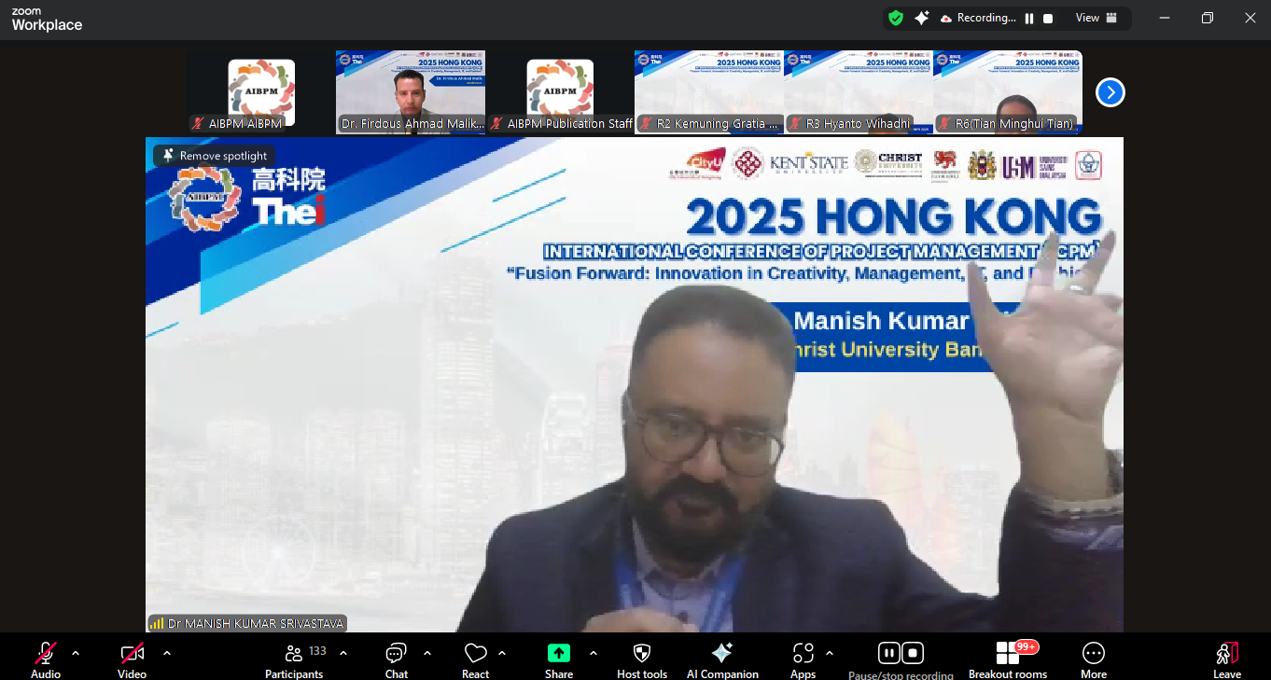Expand video options arrow
Image resolution: width=1271 pixels, height=680 pixels.
167,653
